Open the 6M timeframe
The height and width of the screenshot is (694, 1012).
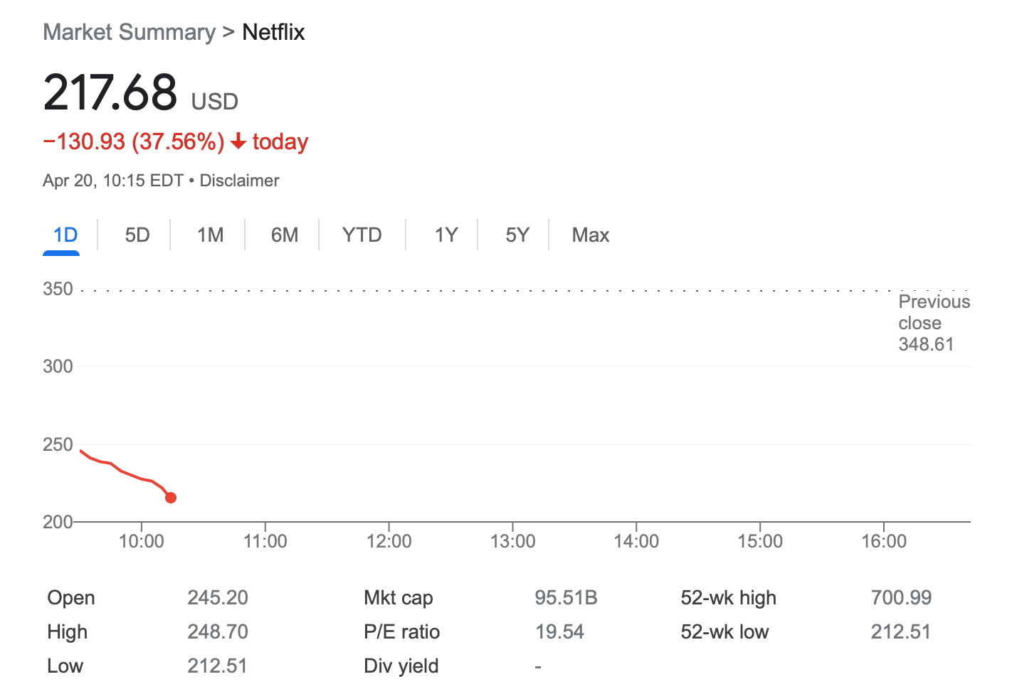coord(284,235)
